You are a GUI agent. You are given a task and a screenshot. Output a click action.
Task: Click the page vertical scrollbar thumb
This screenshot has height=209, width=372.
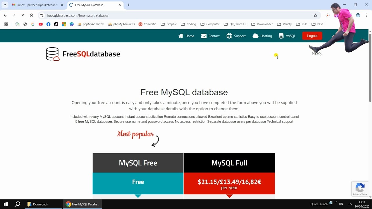click(x=370, y=68)
